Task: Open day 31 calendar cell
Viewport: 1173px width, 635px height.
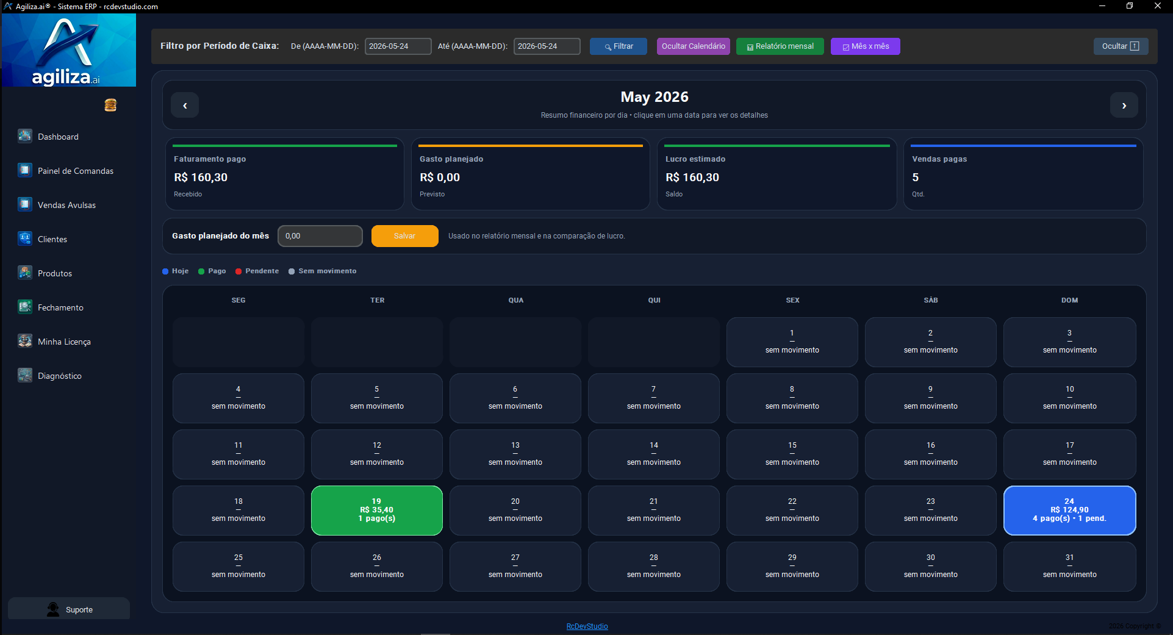Action: click(x=1069, y=567)
